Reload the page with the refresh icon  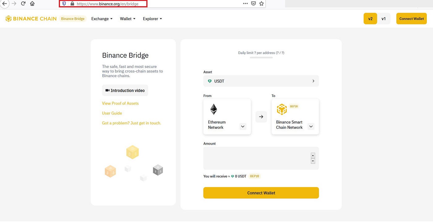pyautogui.click(x=23, y=4)
